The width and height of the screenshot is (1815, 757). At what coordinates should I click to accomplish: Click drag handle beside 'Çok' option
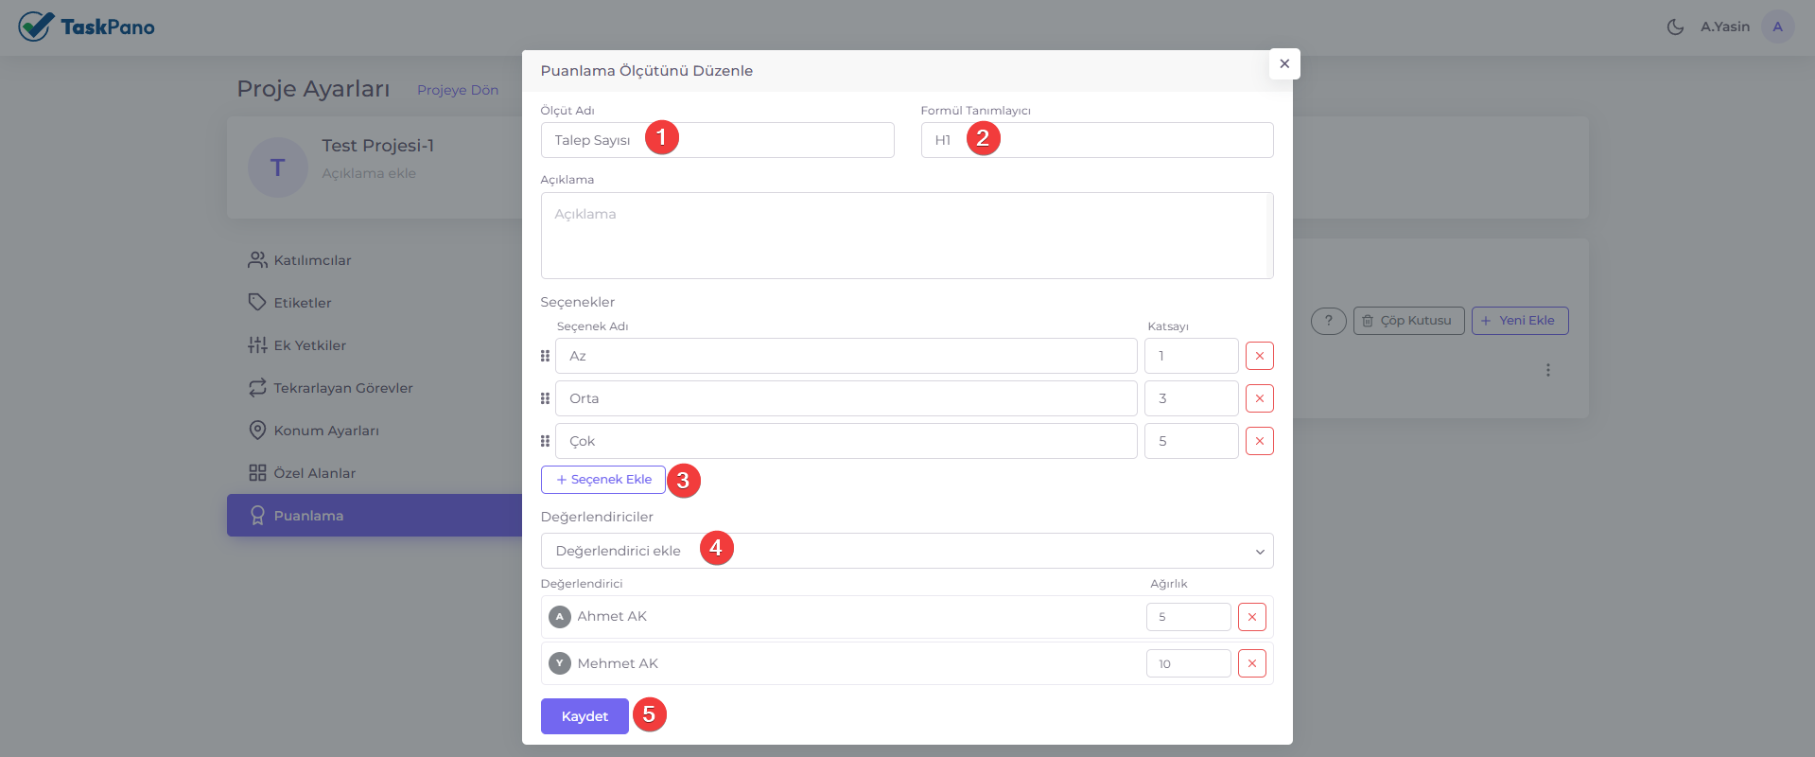tap(545, 441)
